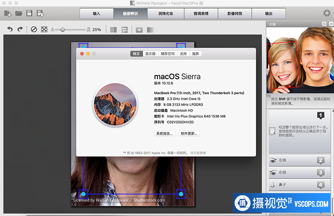
Task: Switch to the 脸部辨识 tab
Action: pos(130,14)
